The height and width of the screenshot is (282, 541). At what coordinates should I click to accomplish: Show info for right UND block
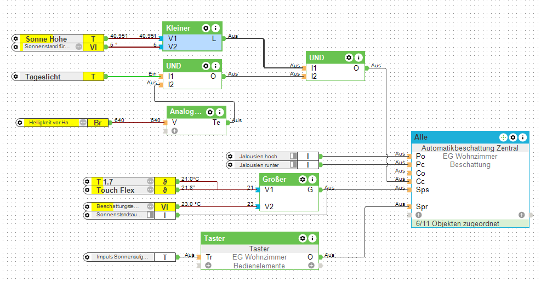358,57
